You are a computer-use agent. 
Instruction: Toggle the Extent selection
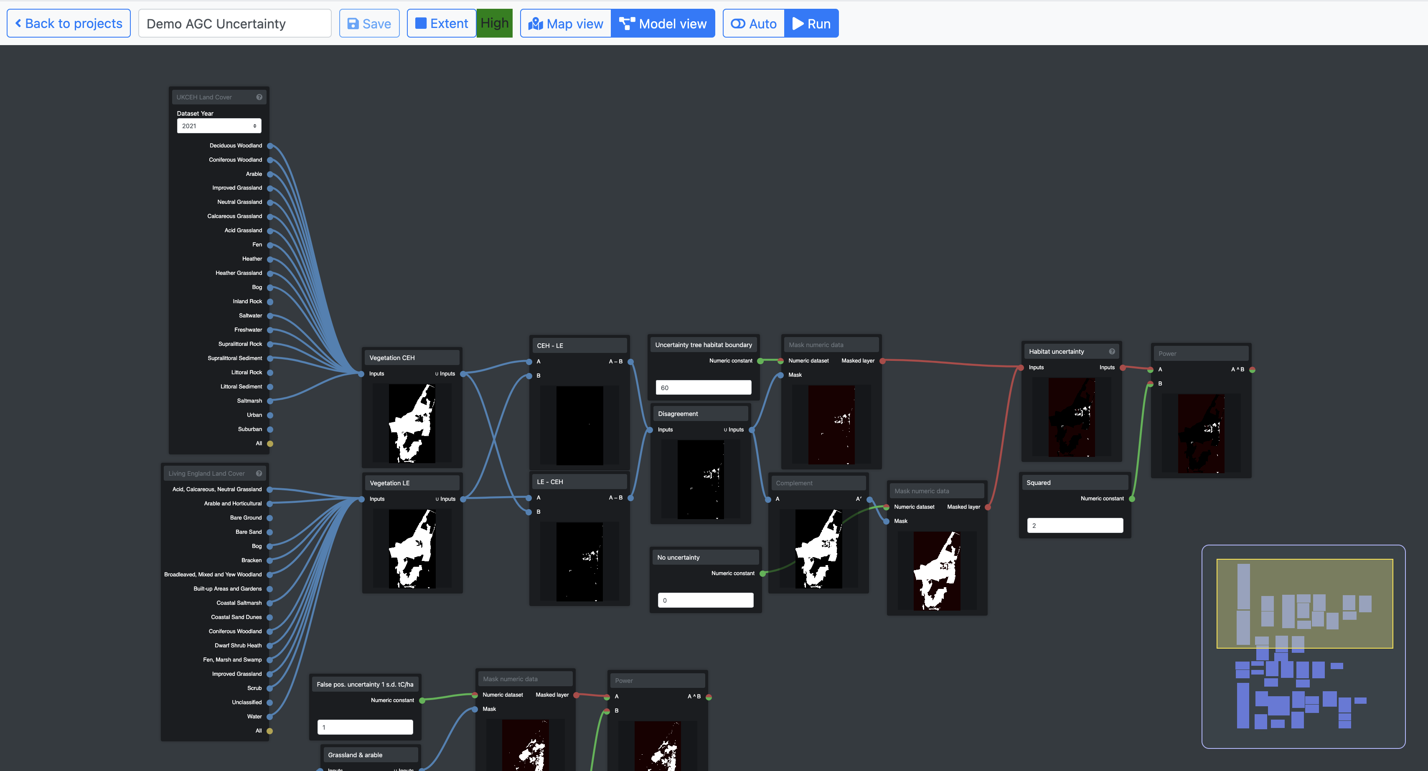click(442, 24)
